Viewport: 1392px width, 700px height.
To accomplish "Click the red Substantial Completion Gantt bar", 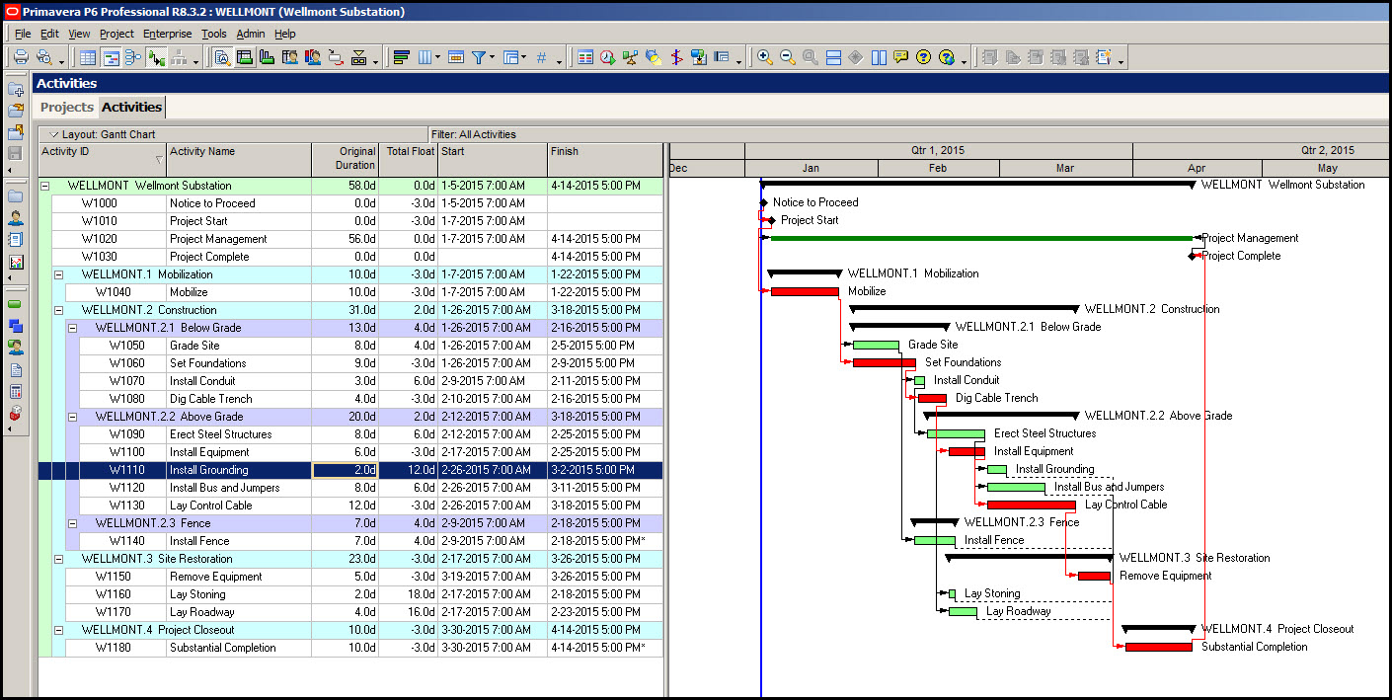I will coord(1159,647).
